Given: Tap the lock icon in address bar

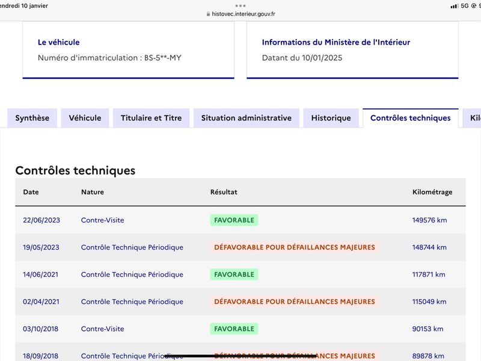Looking at the screenshot, I should [x=208, y=14].
